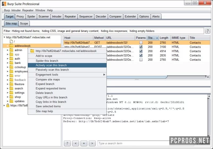Expand the shop tree node arrow
Image resolution: width=213 pixels, height=149 pixels.
tap(8, 97)
